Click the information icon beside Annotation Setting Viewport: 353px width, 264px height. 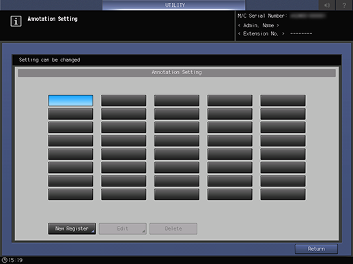pos(16,21)
